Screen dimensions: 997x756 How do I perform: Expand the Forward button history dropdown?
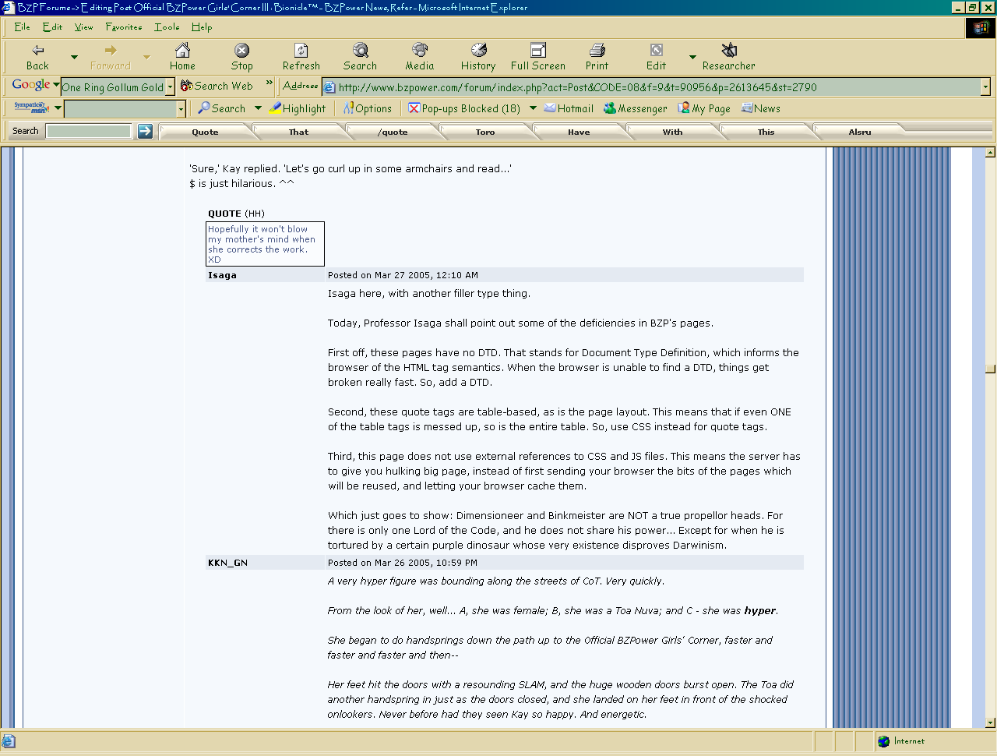point(146,57)
